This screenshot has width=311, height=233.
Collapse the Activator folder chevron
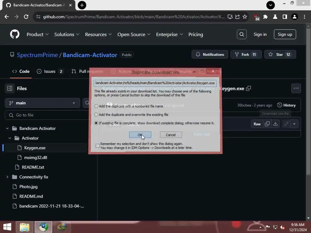coord(10,138)
